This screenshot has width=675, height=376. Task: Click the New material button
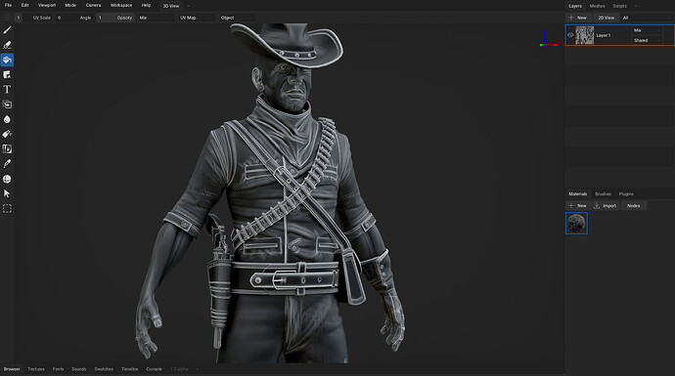coord(578,206)
